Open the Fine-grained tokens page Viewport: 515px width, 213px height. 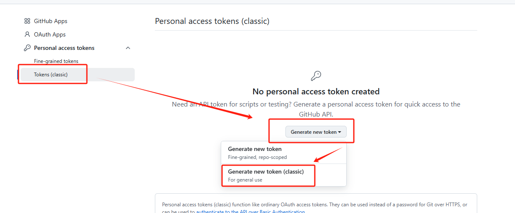click(x=56, y=61)
